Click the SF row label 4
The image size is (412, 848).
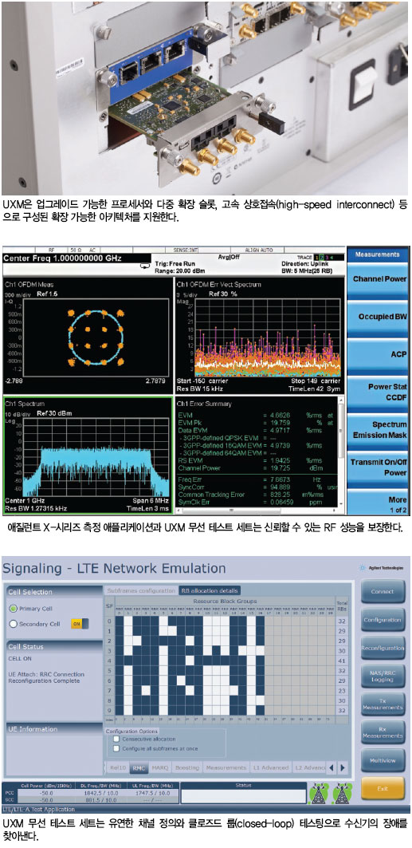109,661
